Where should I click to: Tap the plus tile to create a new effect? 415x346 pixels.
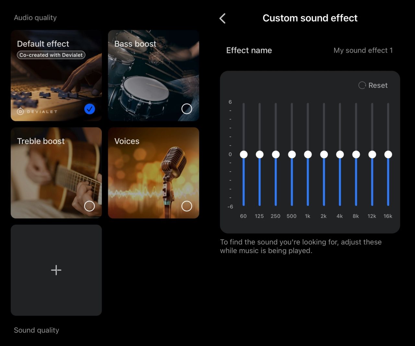[x=56, y=270]
